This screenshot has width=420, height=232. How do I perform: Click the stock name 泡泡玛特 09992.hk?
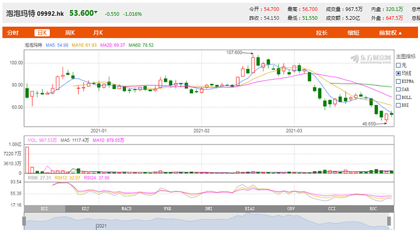tap(35, 14)
